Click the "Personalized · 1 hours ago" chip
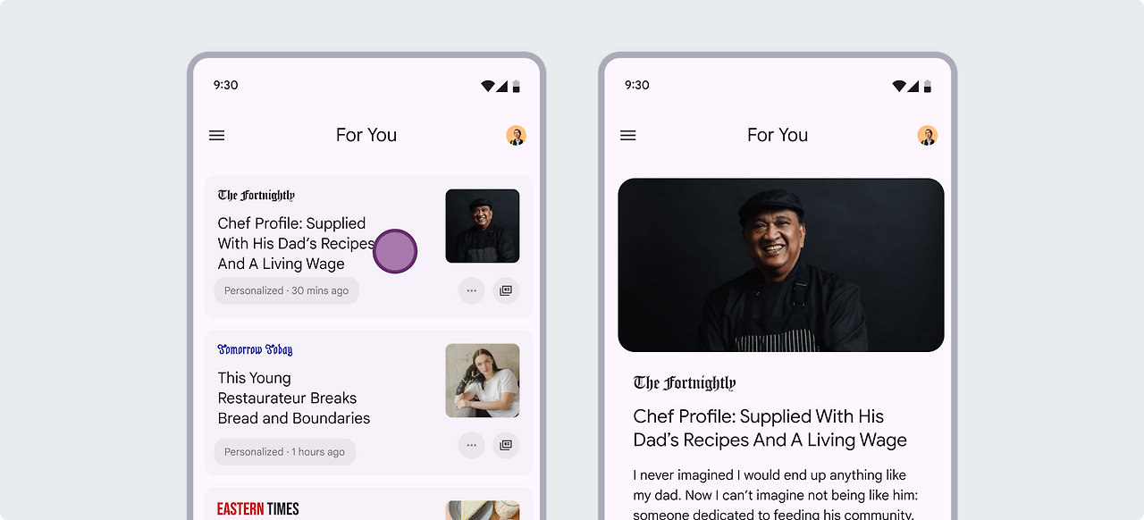Screen dimensions: 1144x520 point(285,451)
